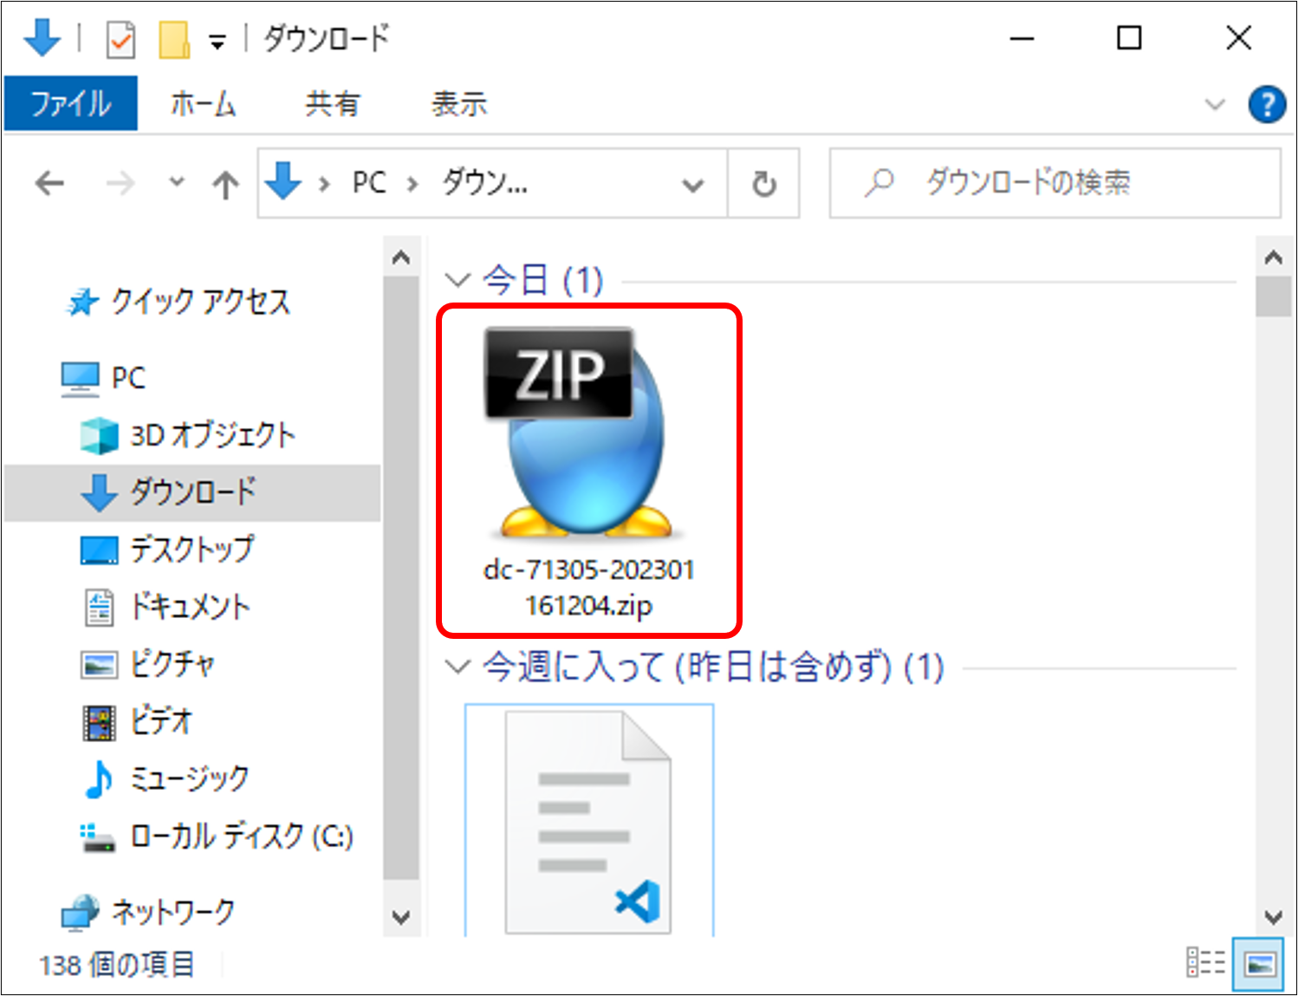The height and width of the screenshot is (996, 1298).
Task: Click the back navigation button
Action: coord(49,183)
